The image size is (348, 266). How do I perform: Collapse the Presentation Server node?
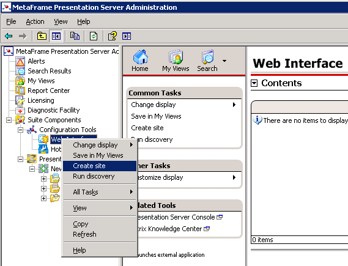[x=20, y=159]
